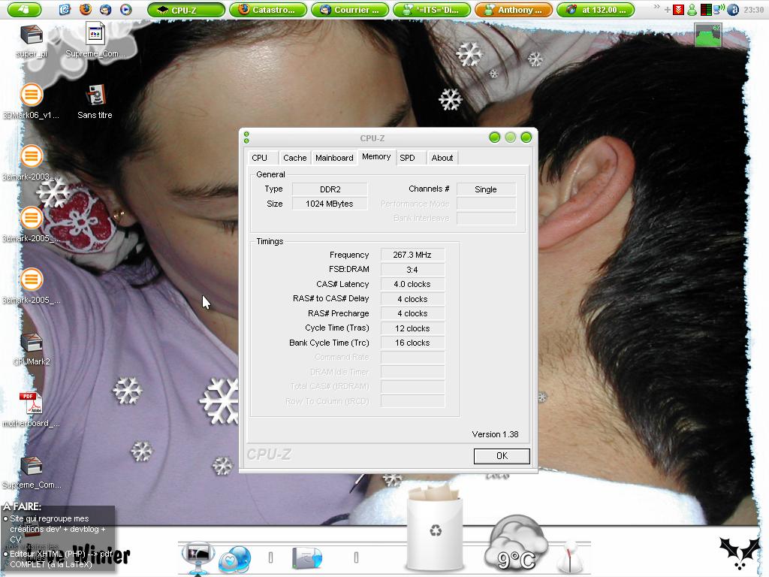The image size is (769, 577).
Task: Switch to the *=ITS=*Di... messenger taskbar button
Action: coord(432,10)
